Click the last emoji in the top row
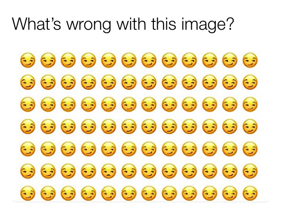The image size is (281, 222). pos(250,60)
